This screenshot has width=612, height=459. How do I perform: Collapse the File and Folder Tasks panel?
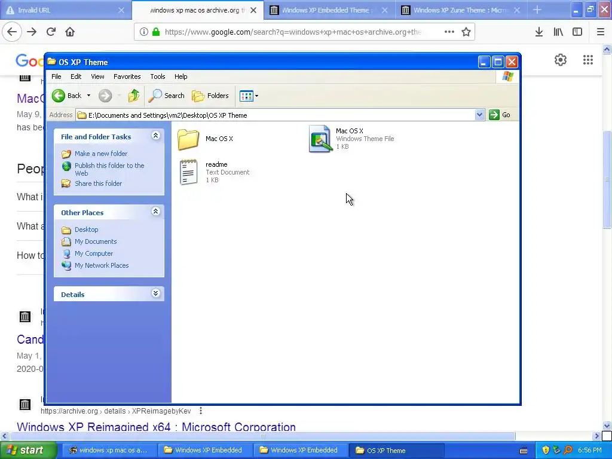pos(155,136)
